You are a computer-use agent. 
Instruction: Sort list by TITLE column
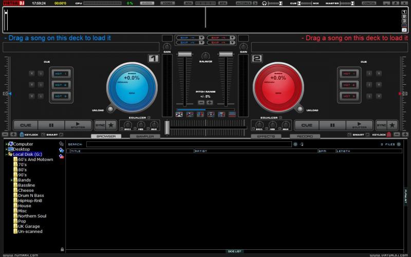(132, 151)
